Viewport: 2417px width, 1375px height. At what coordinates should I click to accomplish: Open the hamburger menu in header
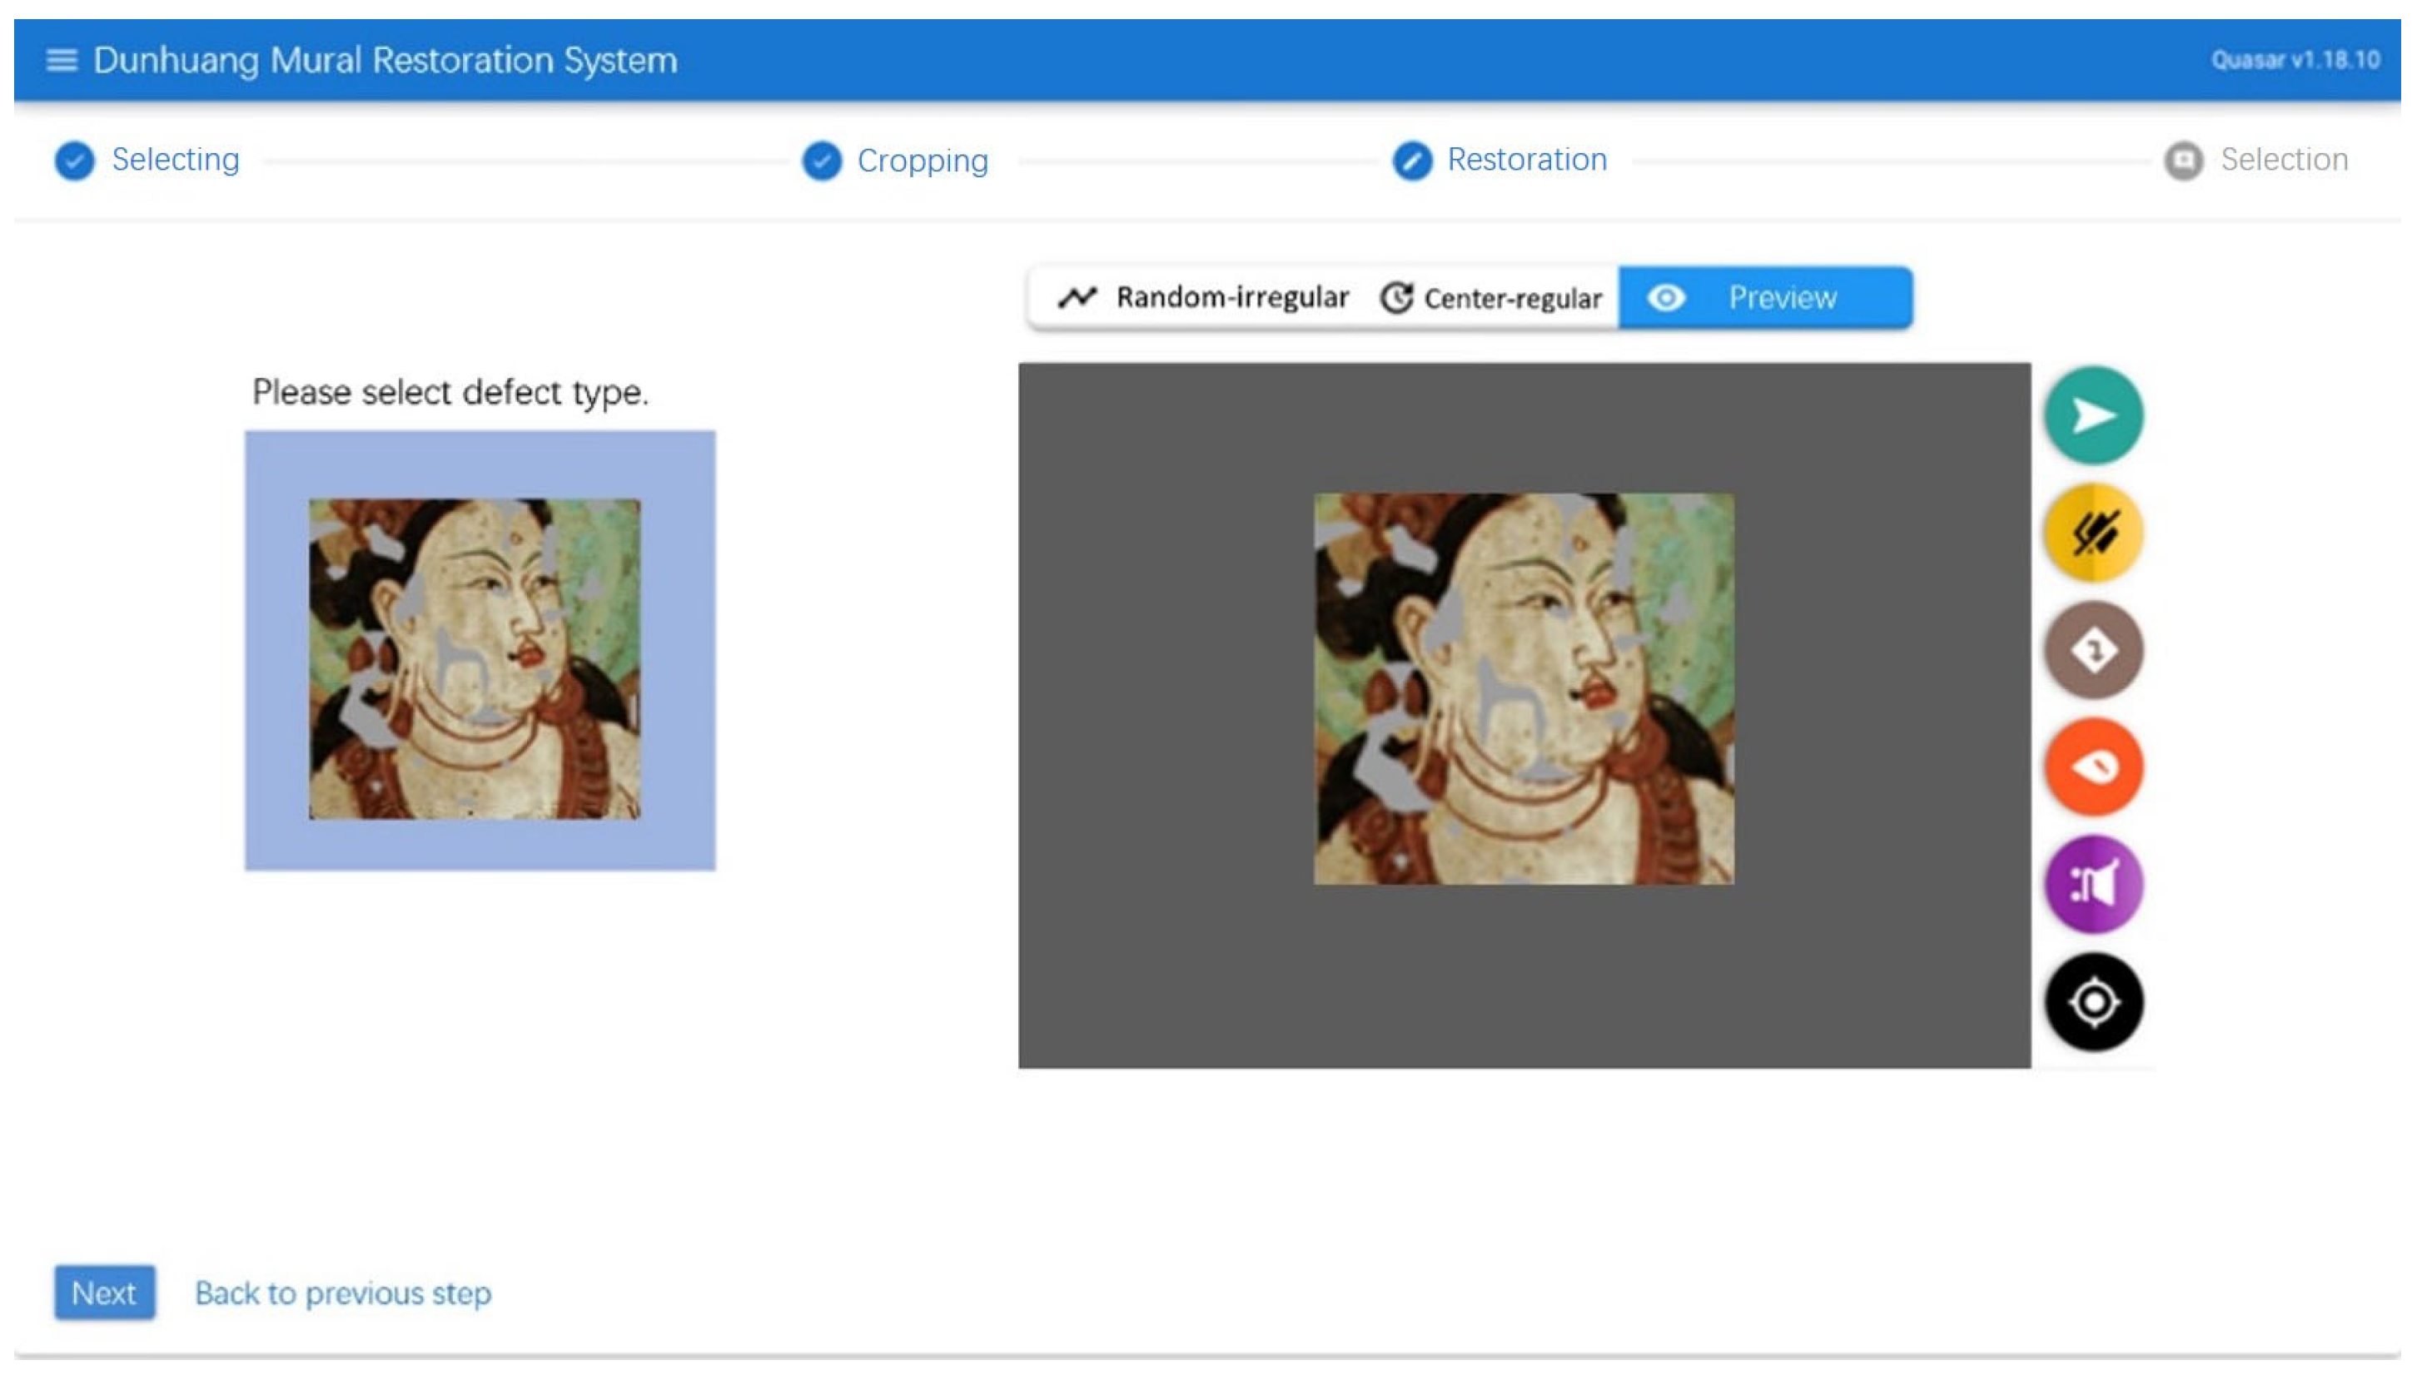[62, 61]
